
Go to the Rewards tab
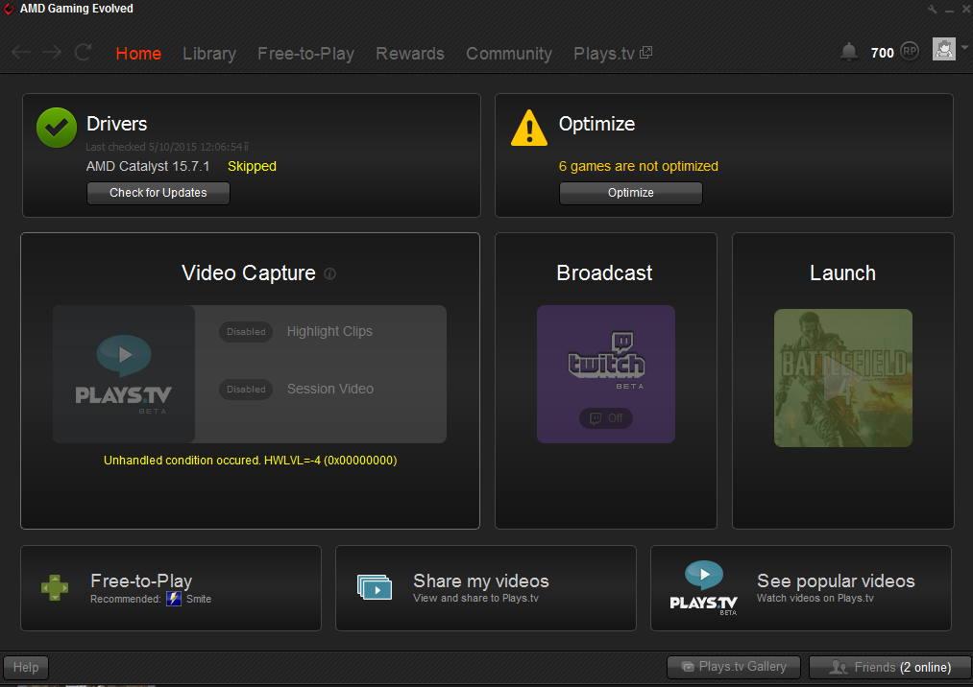410,54
